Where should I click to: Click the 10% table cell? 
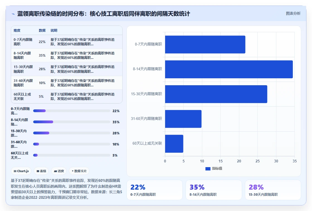click(42, 83)
